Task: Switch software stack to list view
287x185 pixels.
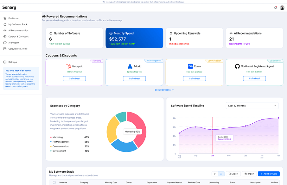Action: [x=215, y=174]
